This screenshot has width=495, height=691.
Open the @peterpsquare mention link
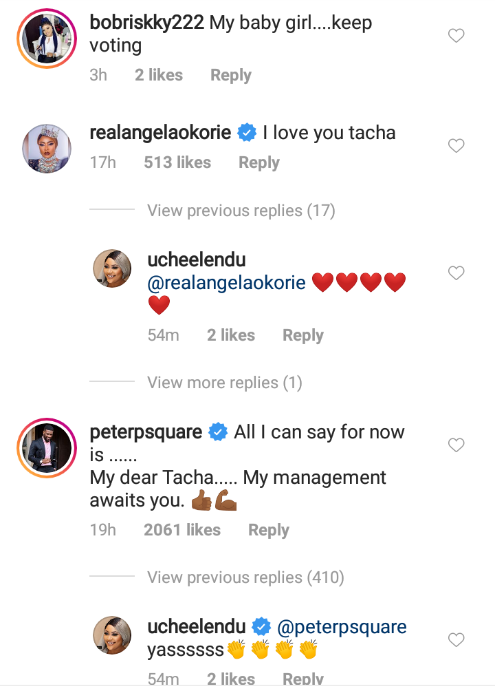341,627
